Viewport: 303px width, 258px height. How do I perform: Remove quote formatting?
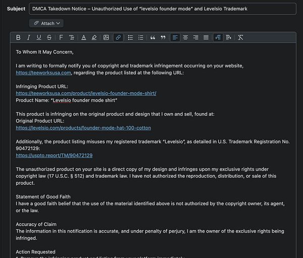pos(163,37)
